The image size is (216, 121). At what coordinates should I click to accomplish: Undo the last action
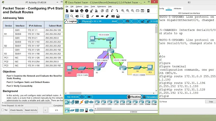tap(112, 11)
